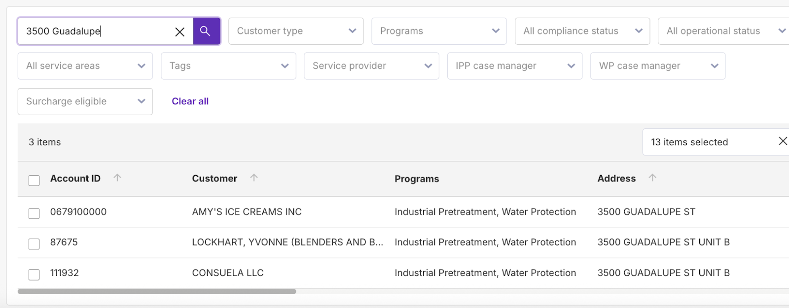The image size is (789, 308).
Task: Sort by Account ID arrow
Action: pos(117,178)
